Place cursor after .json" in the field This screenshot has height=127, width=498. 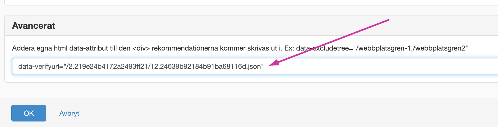pos(264,67)
